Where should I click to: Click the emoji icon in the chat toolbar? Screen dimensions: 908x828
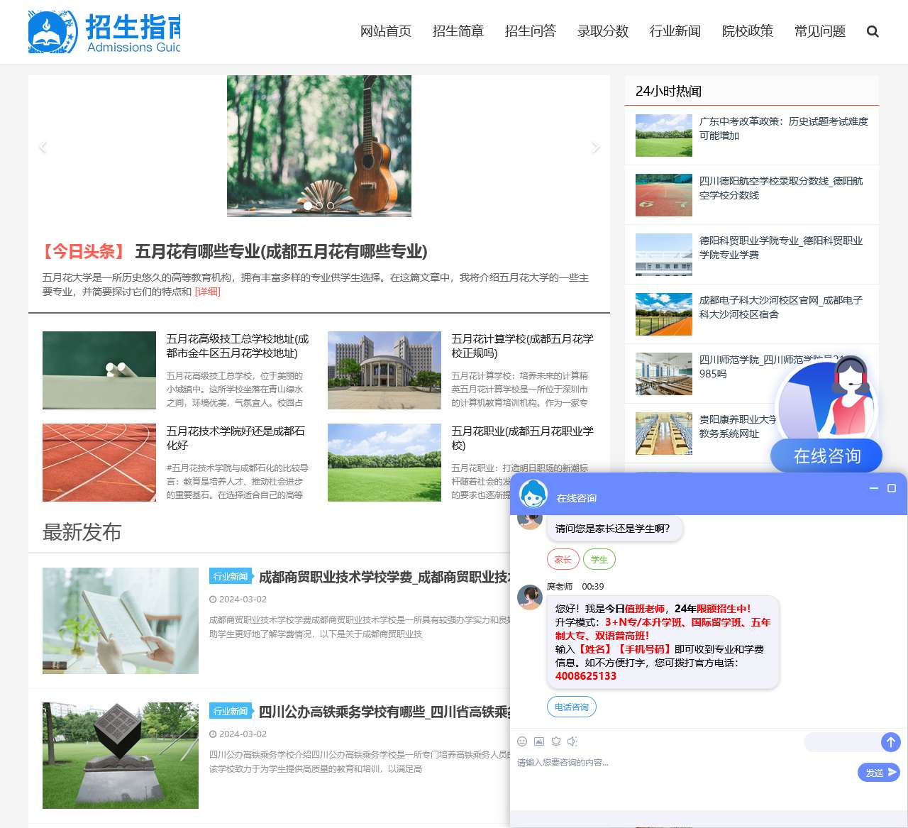click(x=521, y=741)
